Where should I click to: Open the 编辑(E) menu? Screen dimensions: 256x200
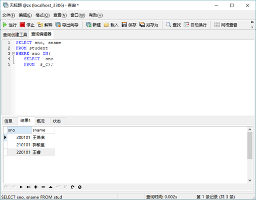pyautogui.click(x=25, y=15)
